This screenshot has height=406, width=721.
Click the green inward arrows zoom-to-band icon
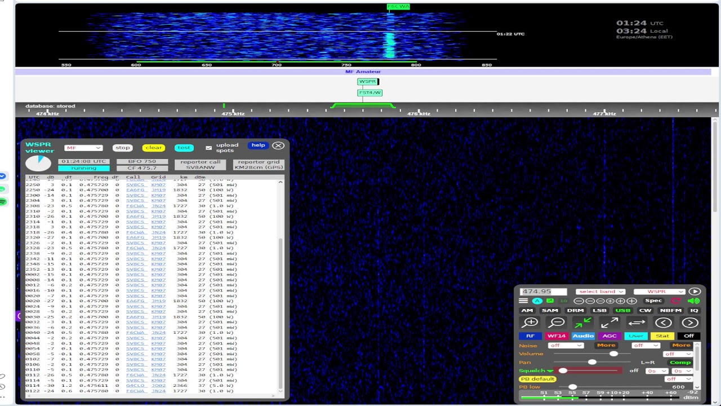pos(583,323)
